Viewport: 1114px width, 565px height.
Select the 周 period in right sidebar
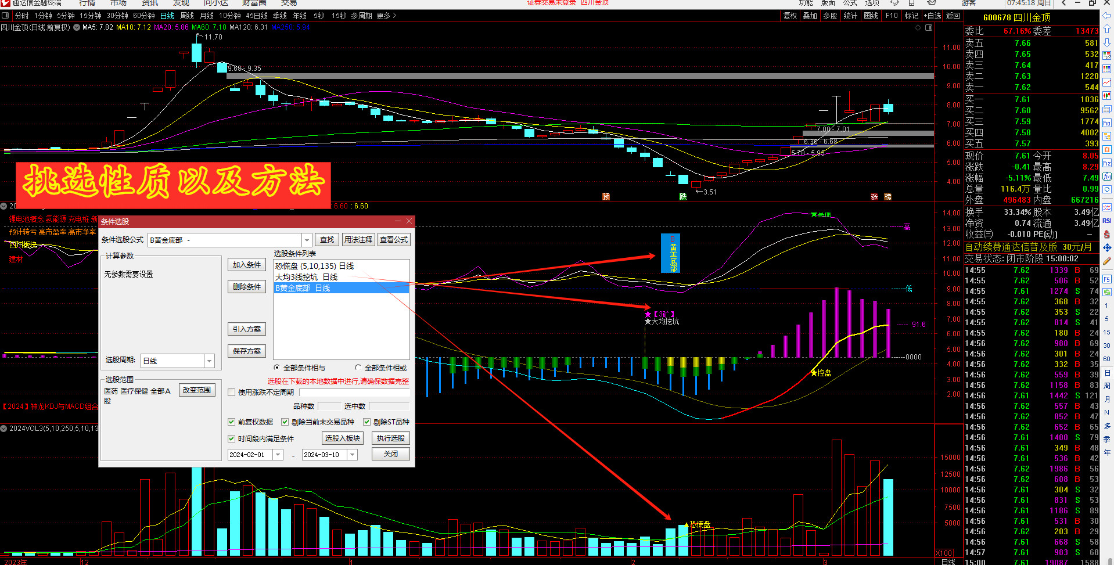click(1107, 386)
